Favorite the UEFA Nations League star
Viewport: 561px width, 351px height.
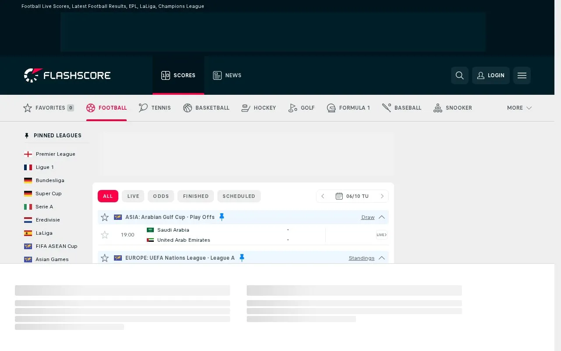click(105, 258)
